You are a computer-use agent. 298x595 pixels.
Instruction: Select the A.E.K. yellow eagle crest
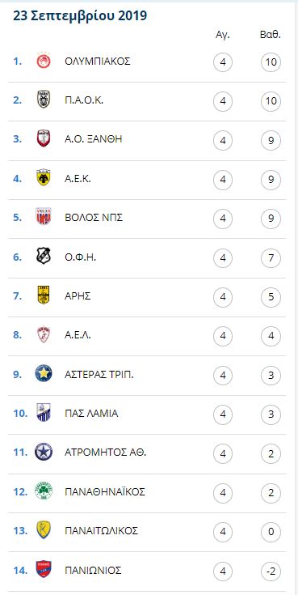click(x=44, y=178)
